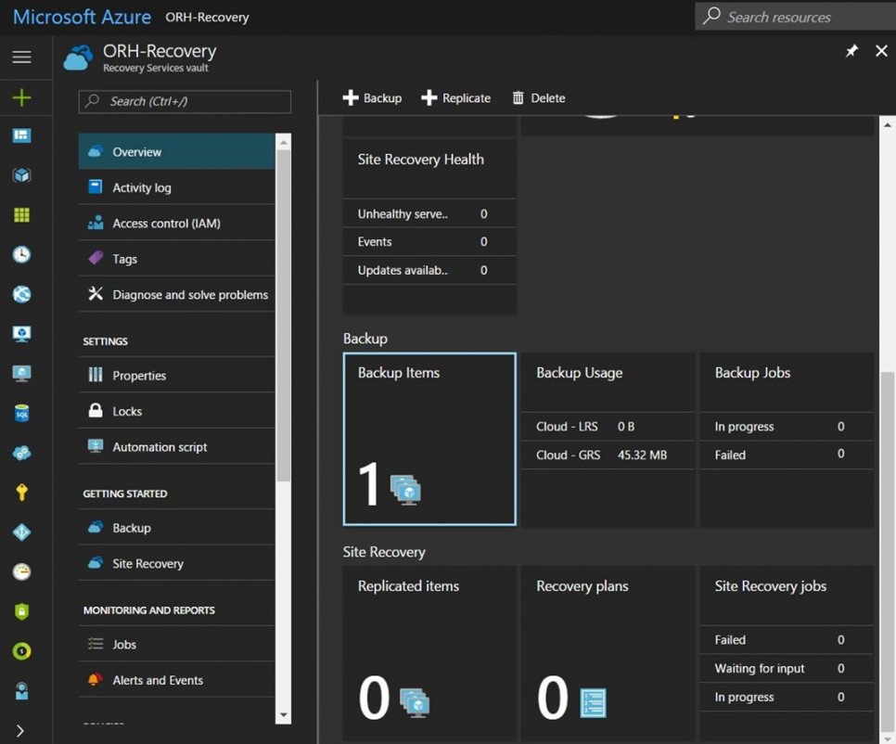Open the Backup Jobs tile header
896x744 pixels.
[x=787, y=381]
